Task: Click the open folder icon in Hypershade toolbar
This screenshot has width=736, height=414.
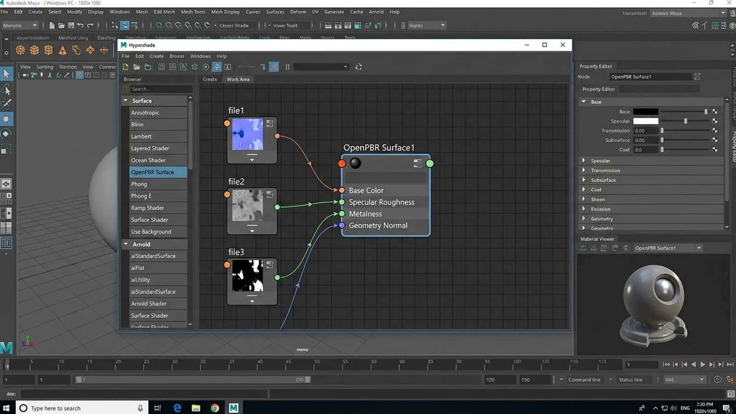Action: (x=137, y=67)
